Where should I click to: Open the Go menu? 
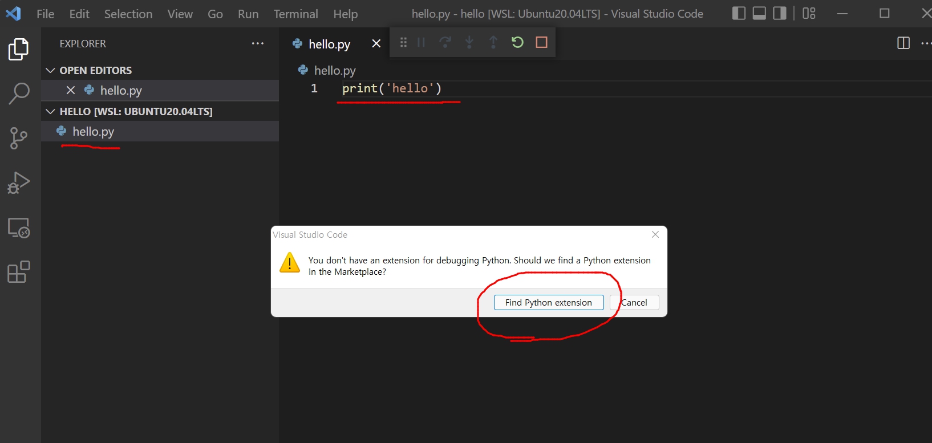215,14
